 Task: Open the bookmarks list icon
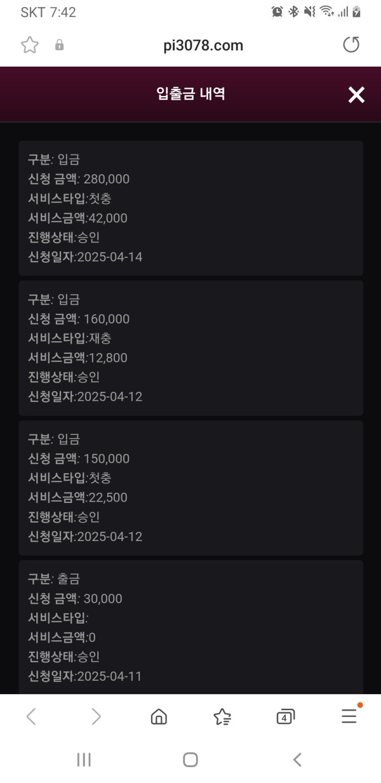(x=222, y=717)
